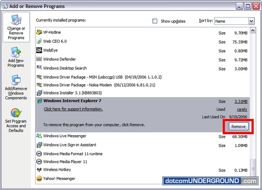Select the Windows Desktop Search icon
The width and height of the screenshot is (262, 190).
(x=39, y=68)
